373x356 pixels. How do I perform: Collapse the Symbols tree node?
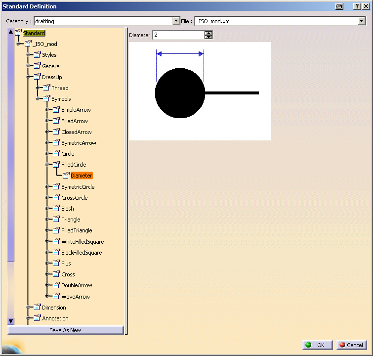pyautogui.click(x=38, y=98)
